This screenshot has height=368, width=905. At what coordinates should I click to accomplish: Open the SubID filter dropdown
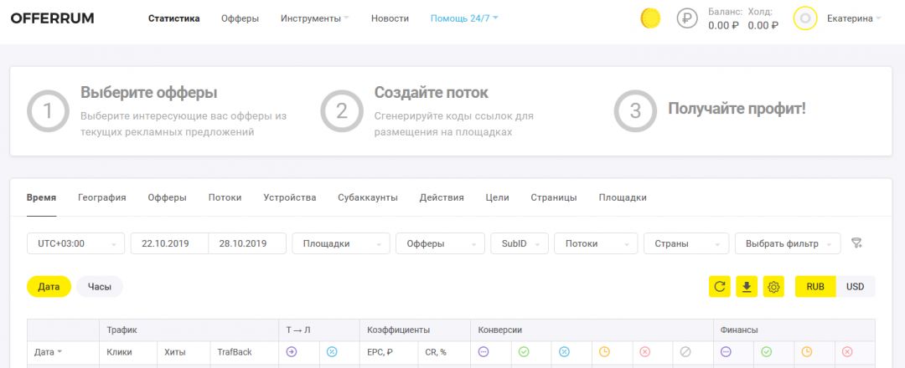pos(520,243)
